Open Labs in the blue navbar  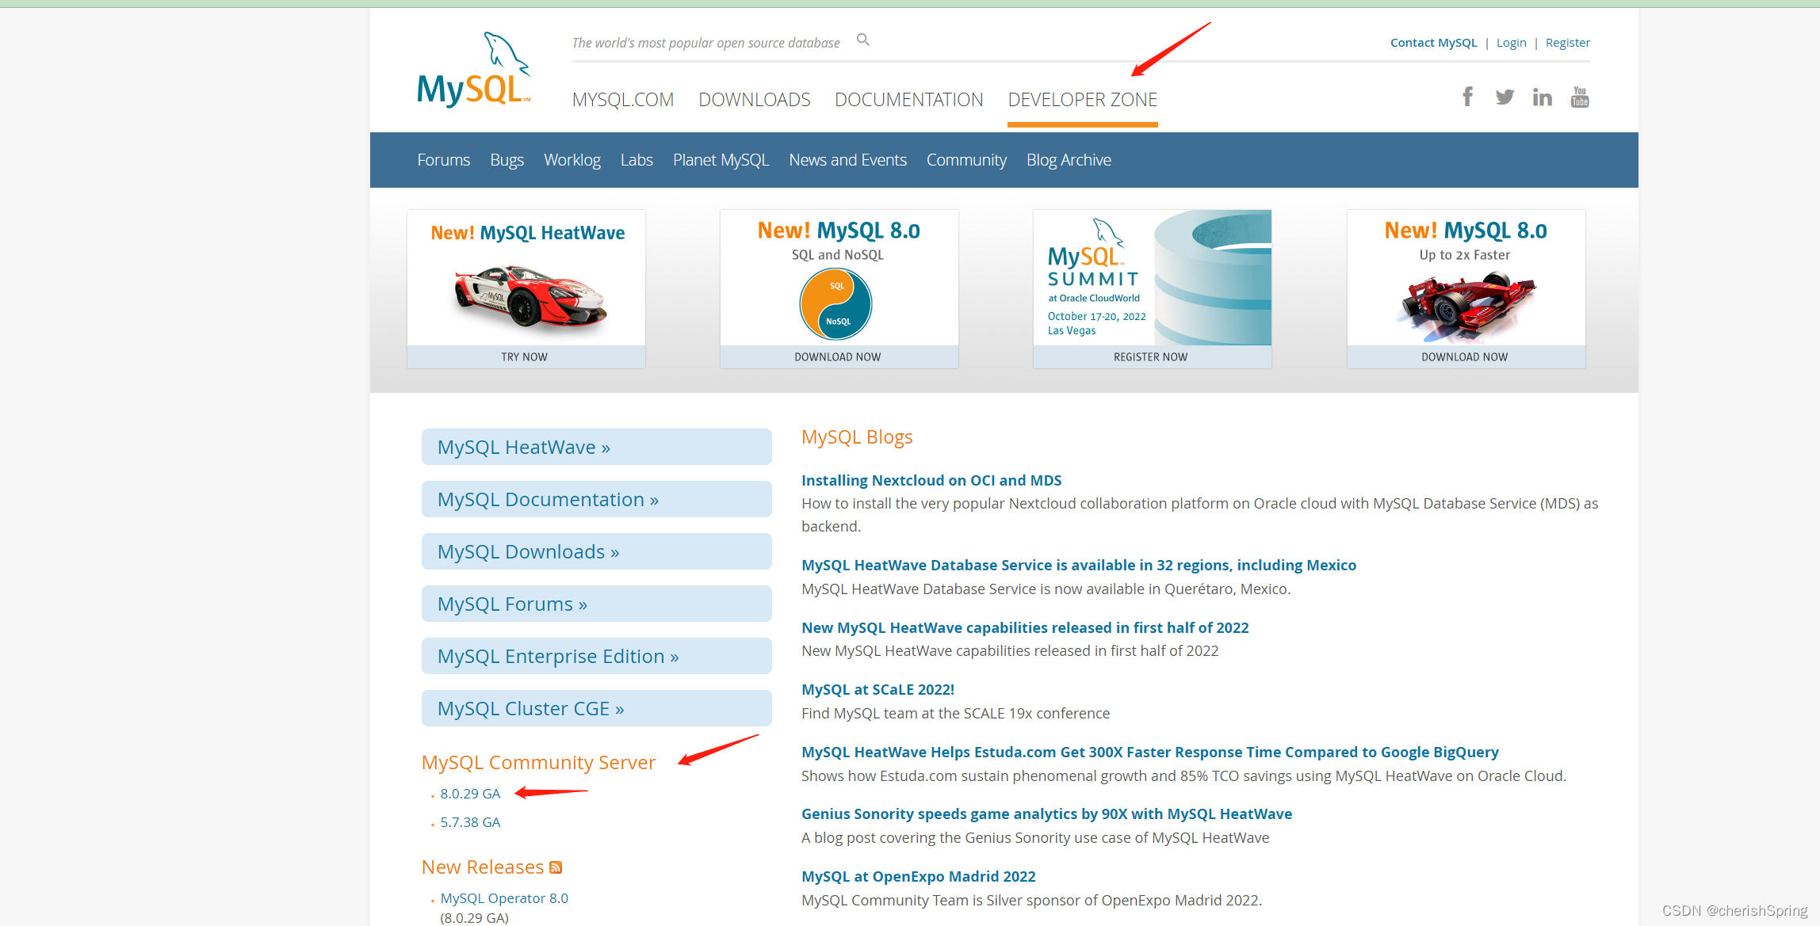coord(637,160)
